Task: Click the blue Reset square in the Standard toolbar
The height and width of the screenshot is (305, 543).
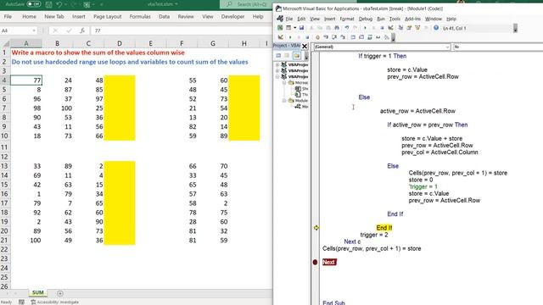Action: tap(382, 28)
